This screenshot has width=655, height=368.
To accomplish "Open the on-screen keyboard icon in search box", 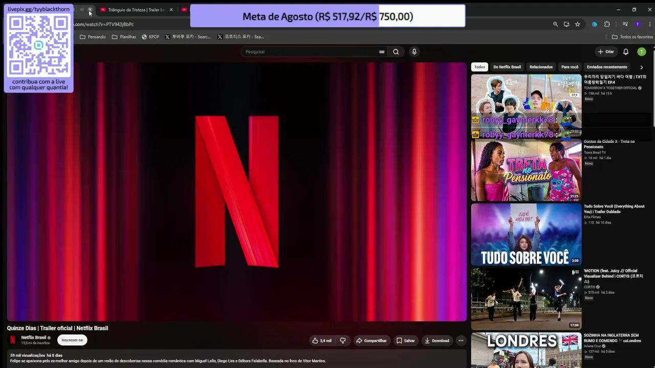I will 382,52.
